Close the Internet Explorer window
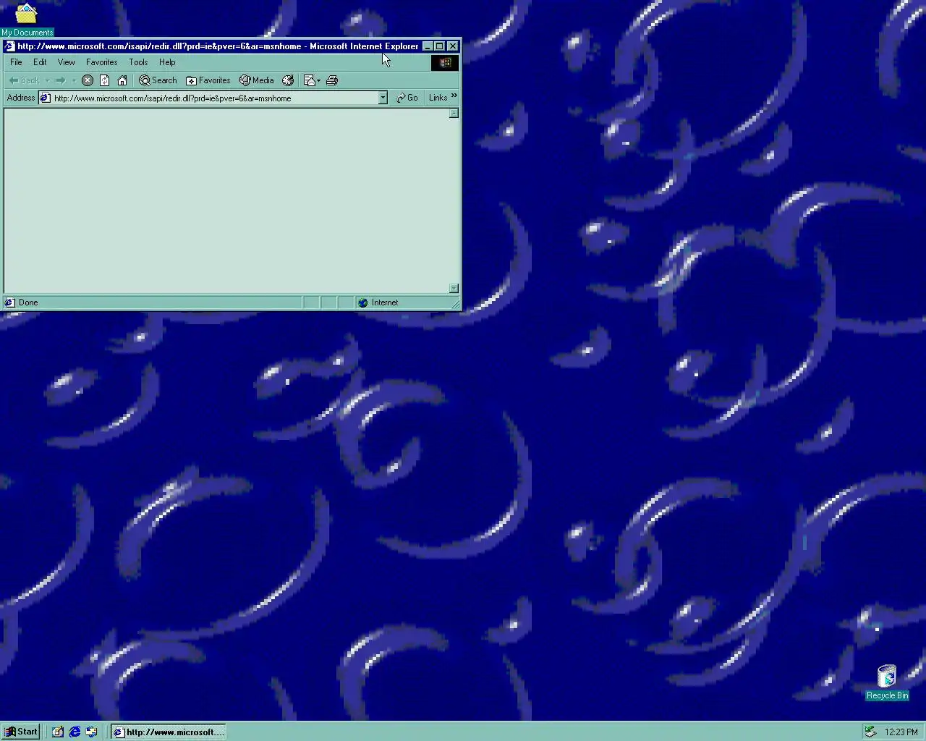The width and height of the screenshot is (926, 741). click(453, 46)
